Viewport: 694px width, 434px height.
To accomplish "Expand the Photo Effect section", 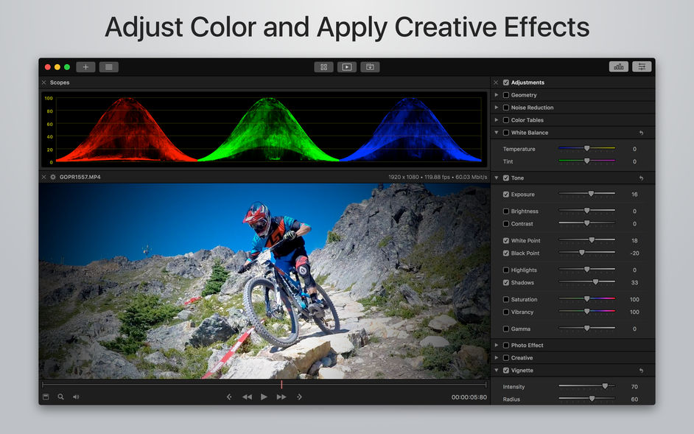I will tap(497, 345).
